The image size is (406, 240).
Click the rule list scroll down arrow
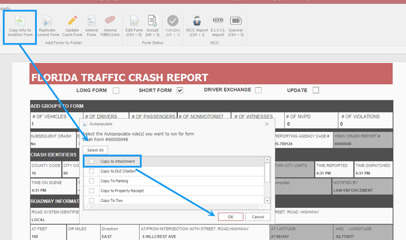(267, 200)
